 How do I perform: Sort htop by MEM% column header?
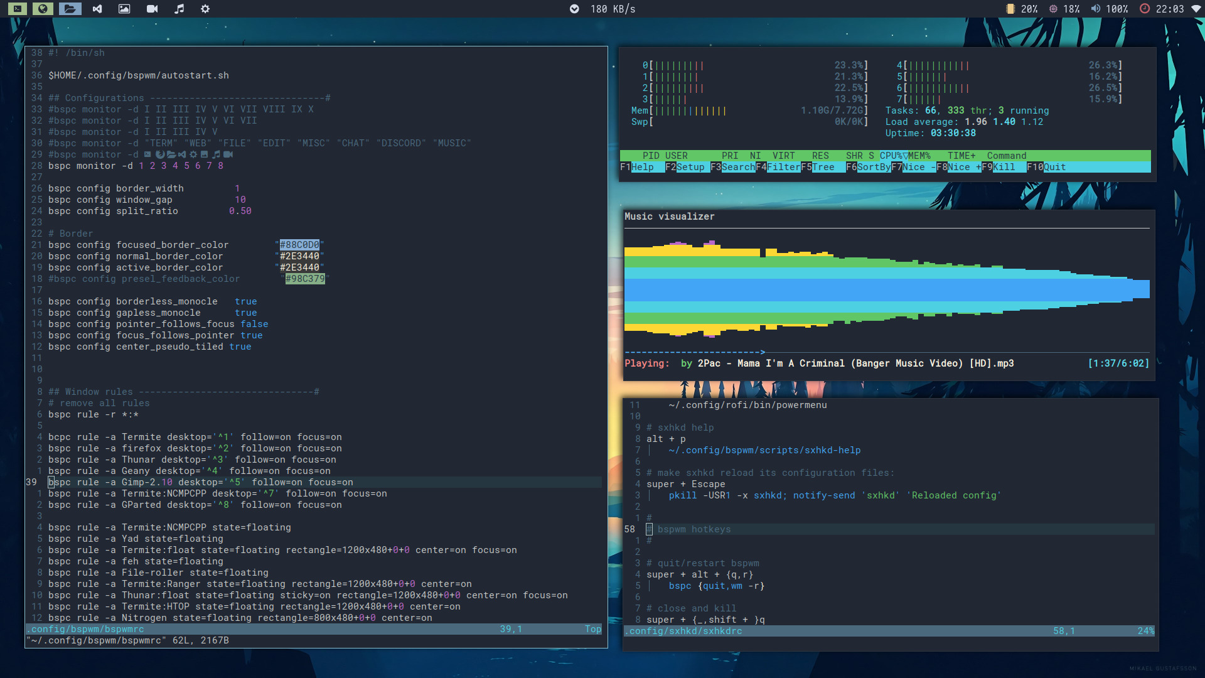pos(919,156)
